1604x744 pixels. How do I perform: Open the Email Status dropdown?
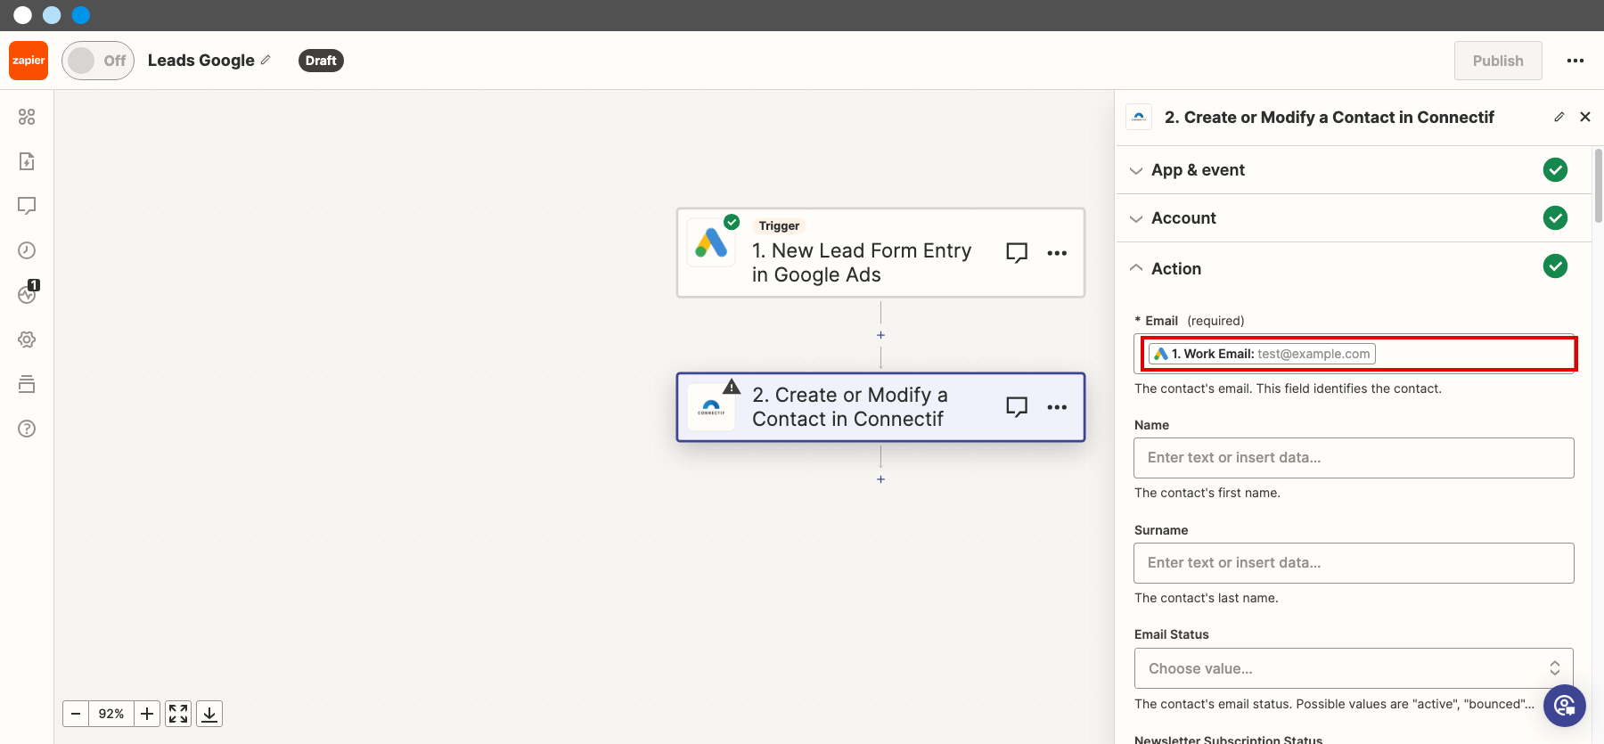[x=1354, y=668]
